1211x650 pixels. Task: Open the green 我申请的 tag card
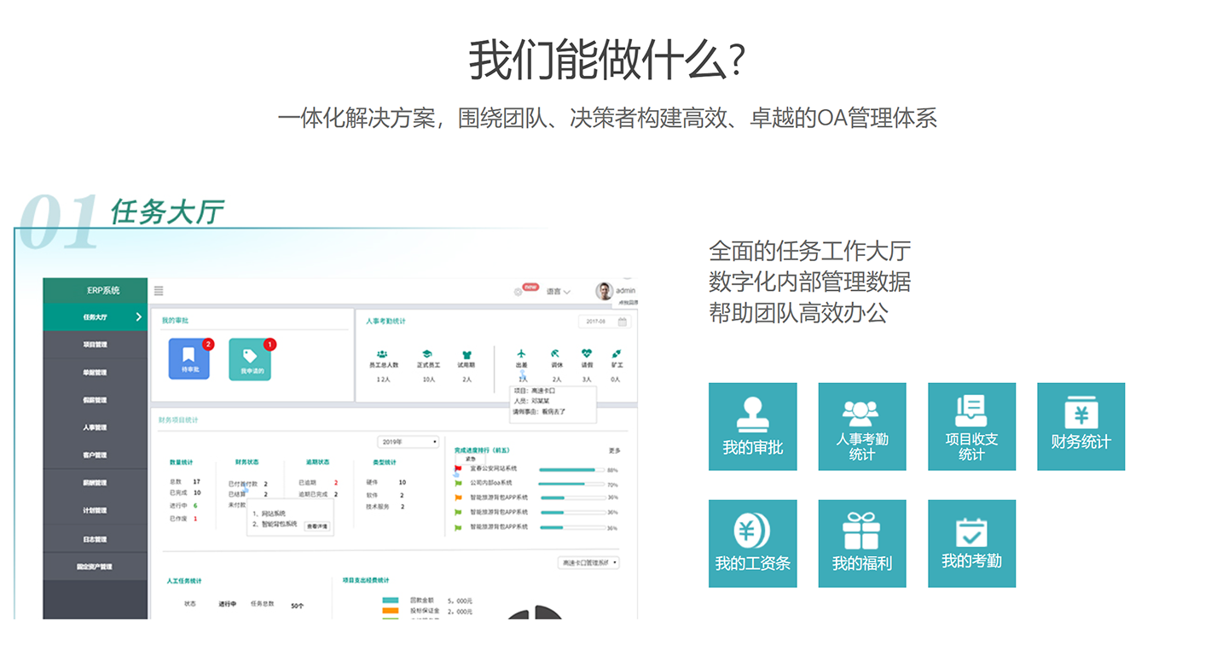coord(250,359)
